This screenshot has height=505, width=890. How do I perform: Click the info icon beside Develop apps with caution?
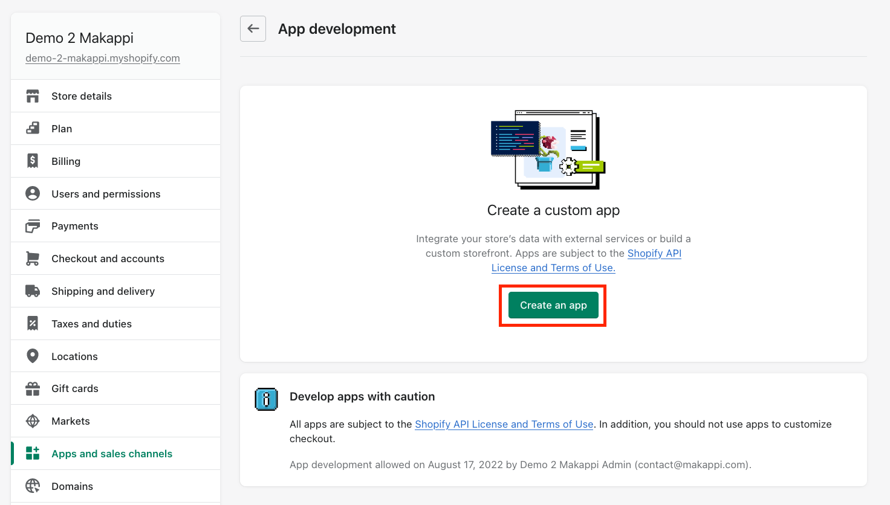click(266, 399)
